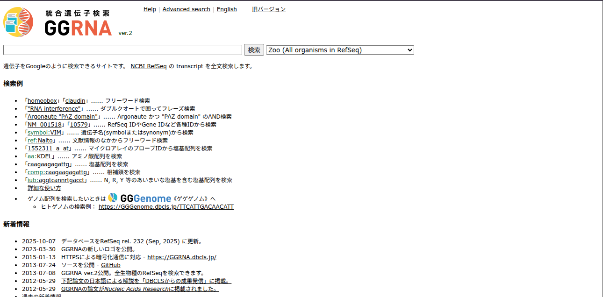Click the NM_001518 RefSeq ID example
This screenshot has height=297, width=603.
coord(44,125)
